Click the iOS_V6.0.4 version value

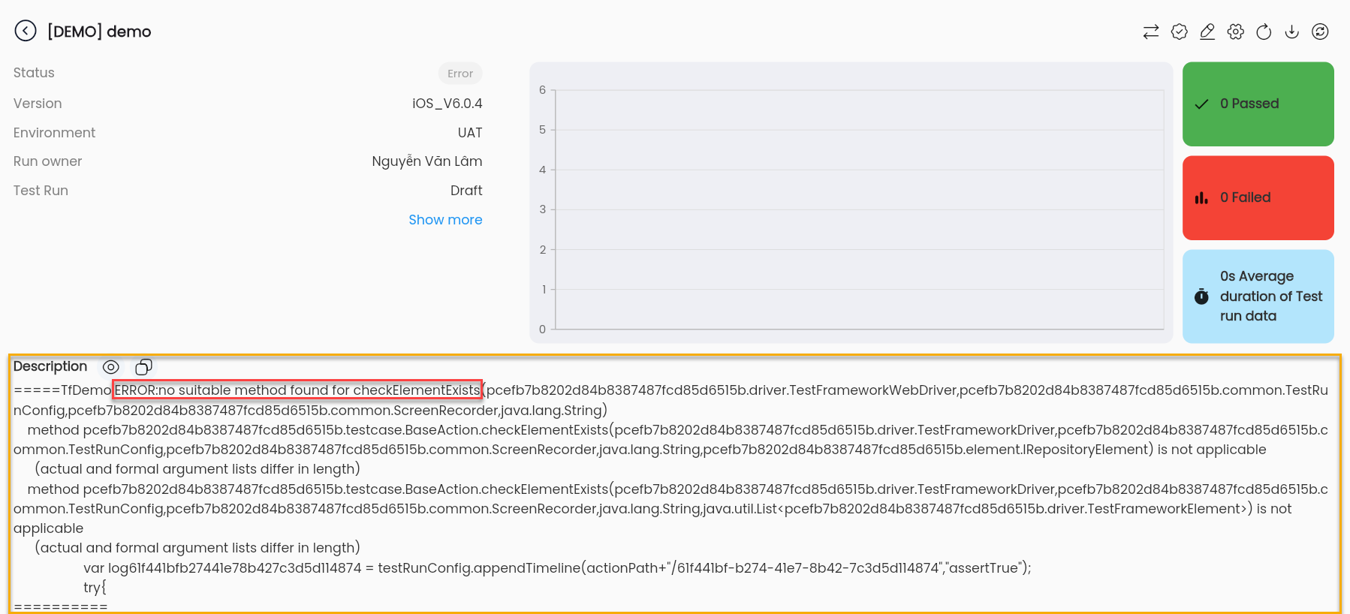[447, 104]
